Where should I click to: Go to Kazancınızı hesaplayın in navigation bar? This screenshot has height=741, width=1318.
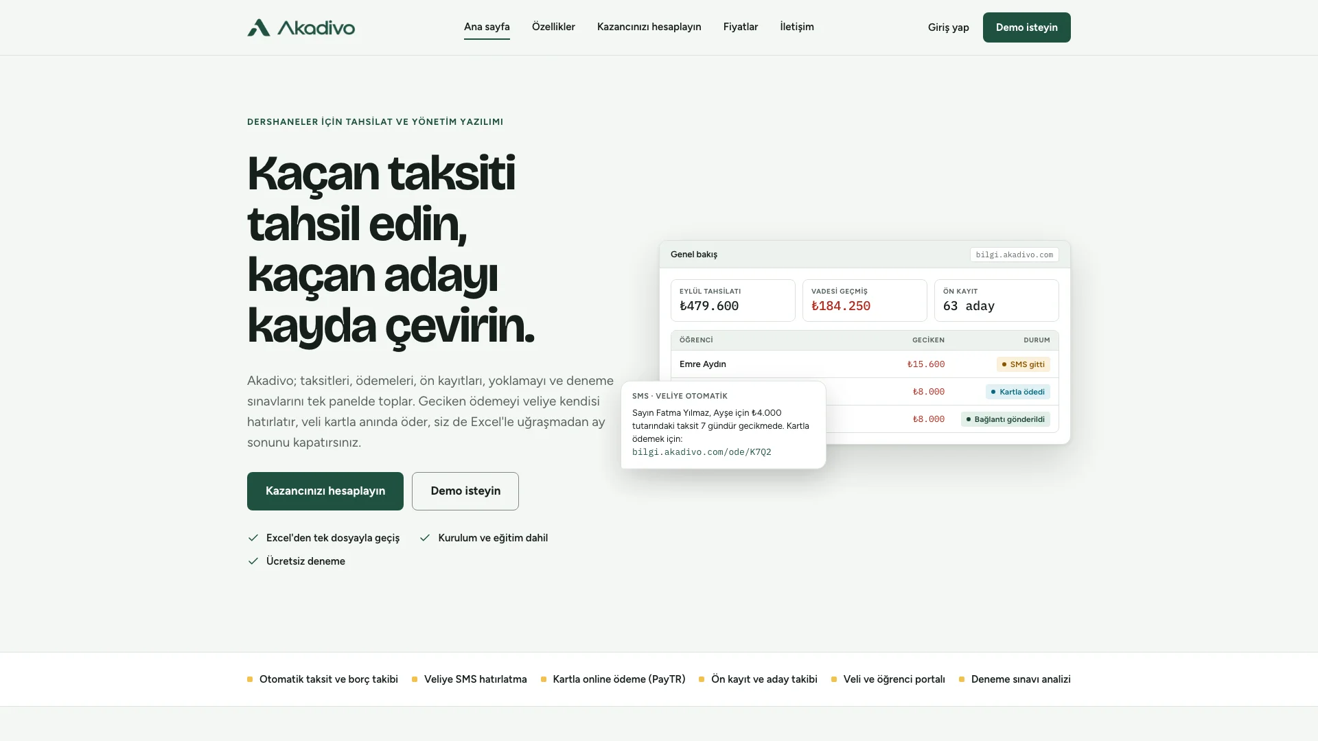pyautogui.click(x=649, y=27)
